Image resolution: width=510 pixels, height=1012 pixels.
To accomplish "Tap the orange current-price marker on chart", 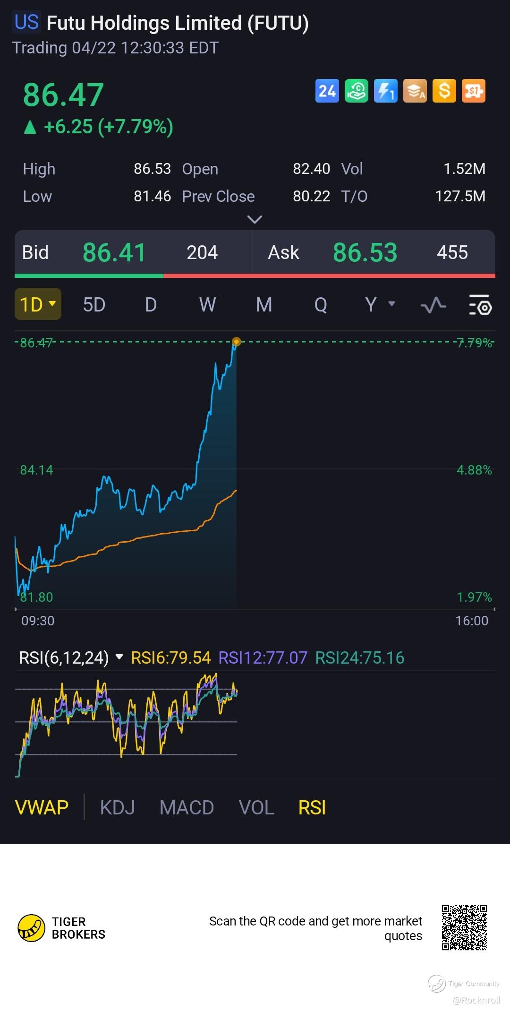I will tap(237, 342).
